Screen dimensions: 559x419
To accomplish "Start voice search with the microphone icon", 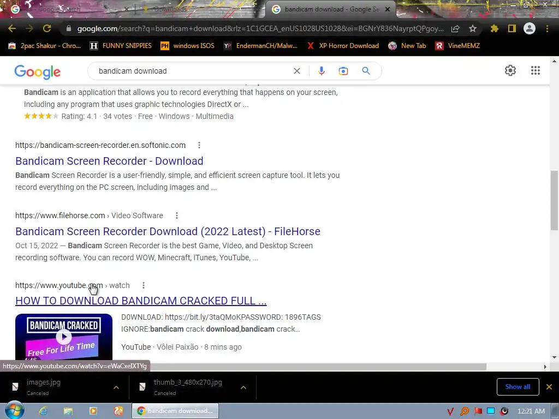I will 321,71.
